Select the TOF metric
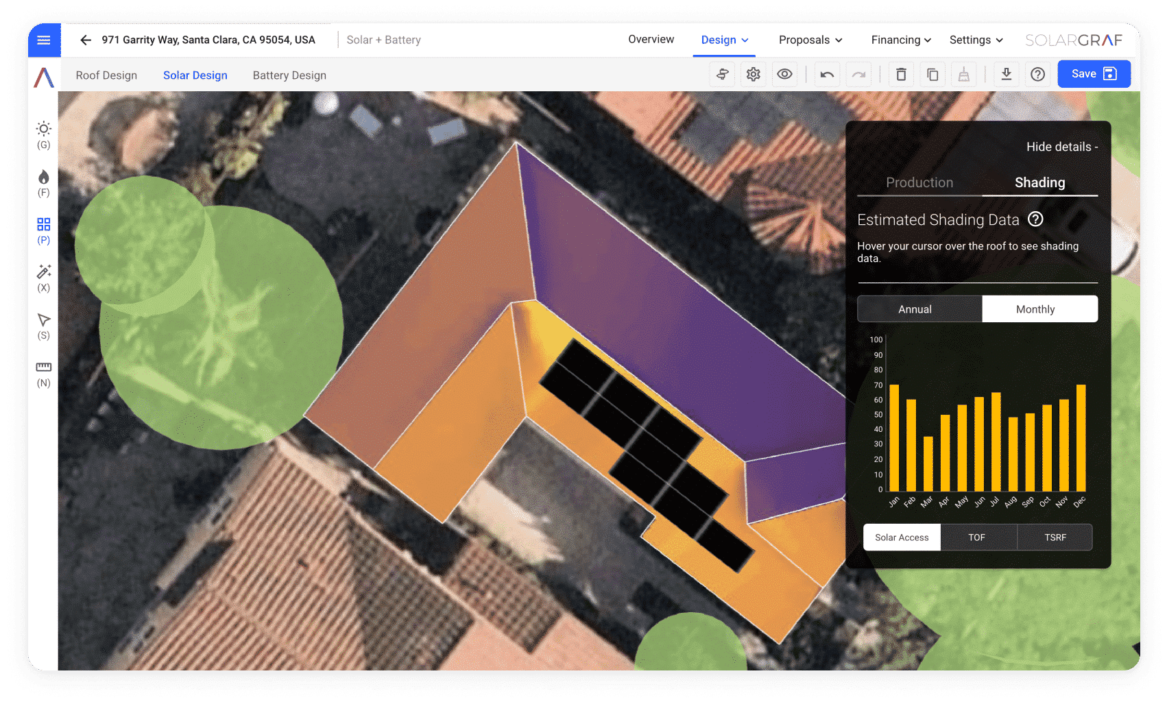 coord(978,537)
